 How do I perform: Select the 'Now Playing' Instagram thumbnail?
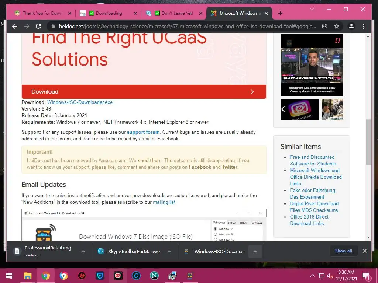tap(300, 109)
